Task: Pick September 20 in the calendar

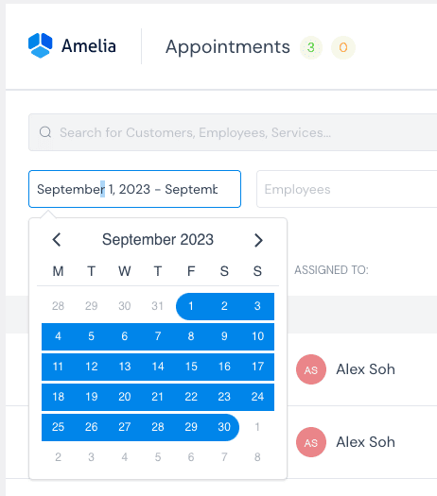Action: pyautogui.click(x=125, y=397)
